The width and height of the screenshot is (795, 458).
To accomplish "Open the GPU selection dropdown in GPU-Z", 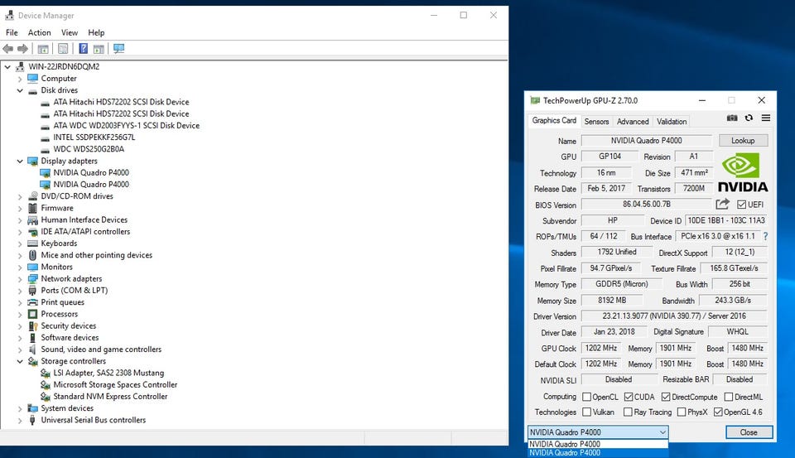I will [598, 432].
